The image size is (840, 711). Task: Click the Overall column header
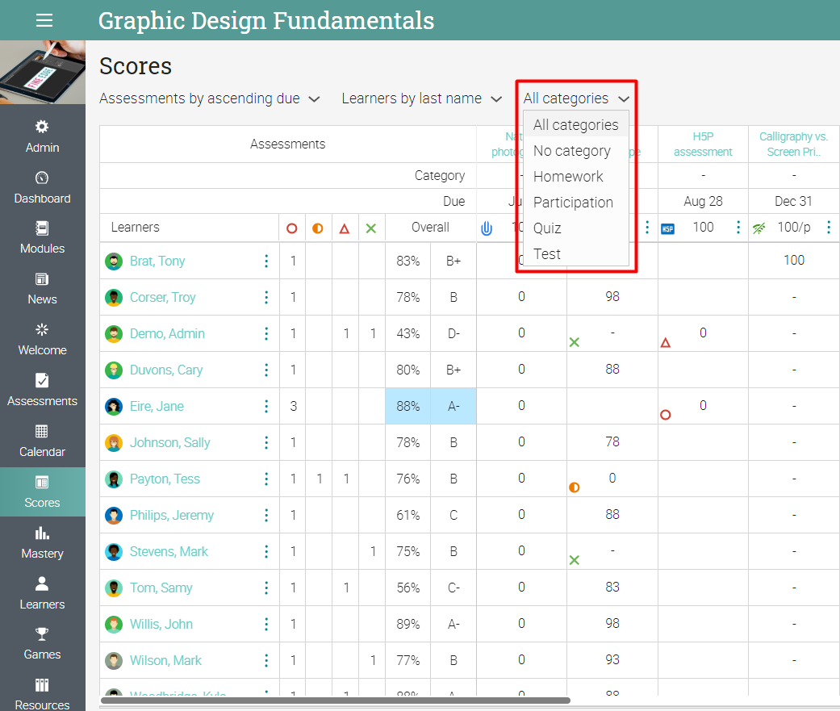(430, 227)
